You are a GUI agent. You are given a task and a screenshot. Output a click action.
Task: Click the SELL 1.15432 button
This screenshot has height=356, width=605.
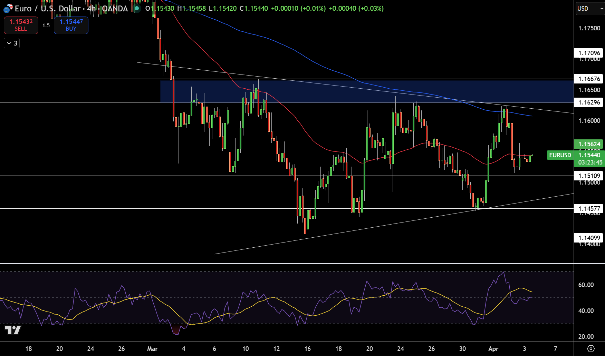(x=21, y=25)
